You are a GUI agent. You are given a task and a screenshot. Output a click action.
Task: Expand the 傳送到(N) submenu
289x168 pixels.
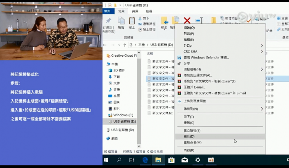(x=220, y=109)
